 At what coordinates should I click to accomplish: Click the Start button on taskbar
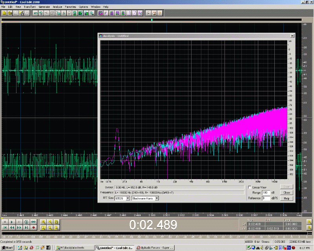[x=7, y=248]
